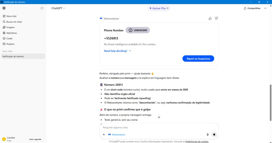Screen dimensions: 272x143
Task: Click the UNKNOWN status badge
Action: (138, 30)
